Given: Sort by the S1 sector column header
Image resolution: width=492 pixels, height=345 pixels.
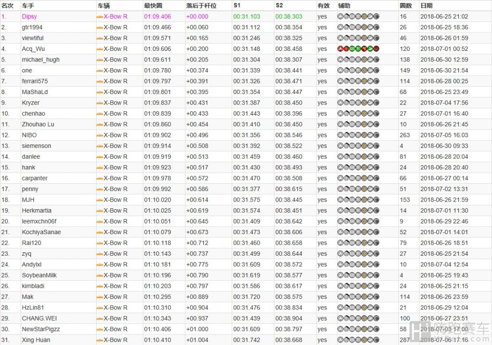Looking at the screenshot, I should pyautogui.click(x=237, y=5).
